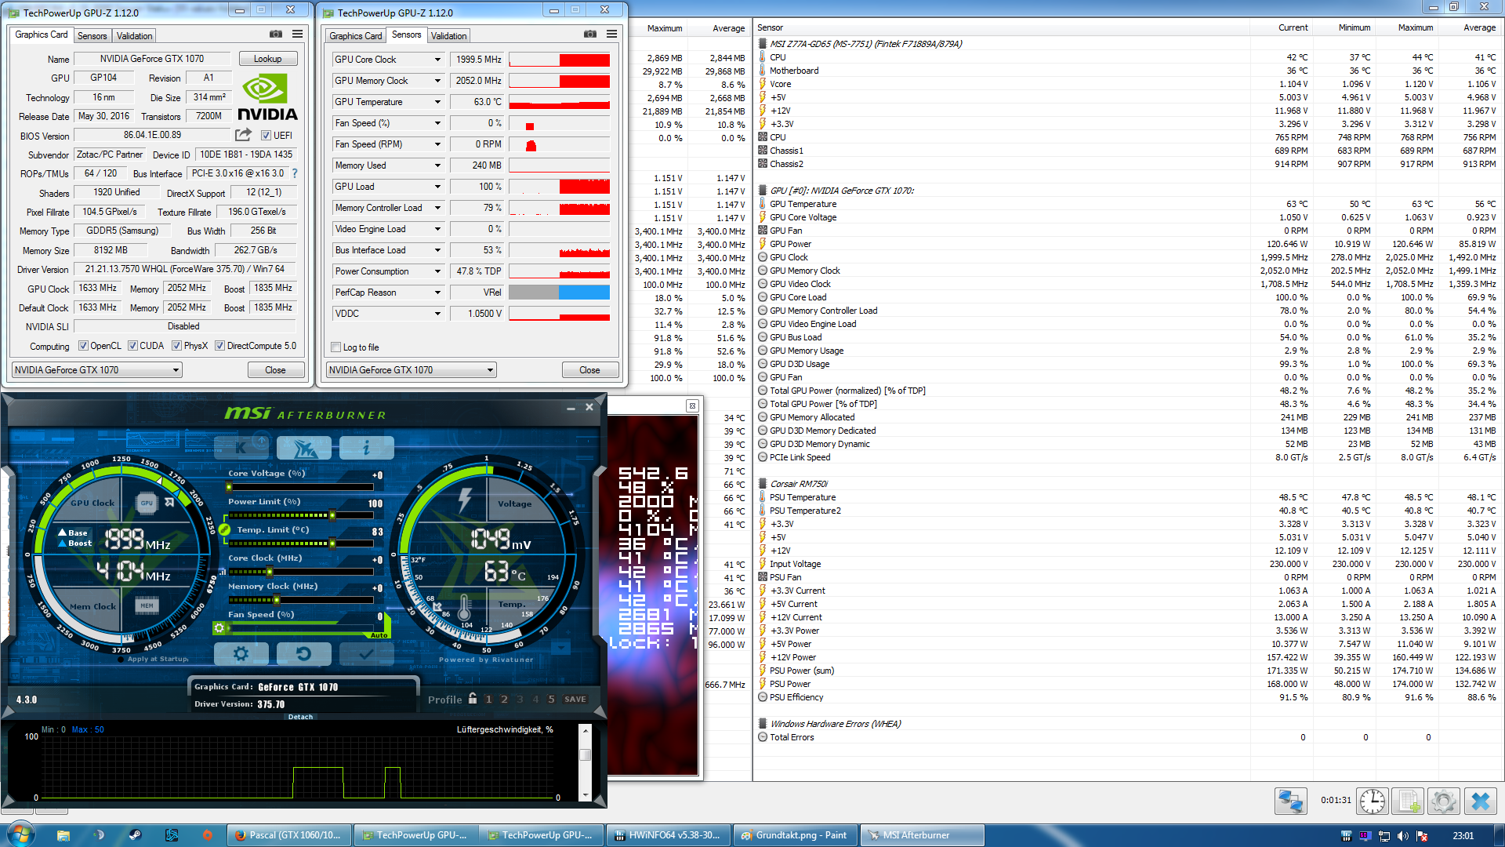The height and width of the screenshot is (847, 1505).
Task: Toggle the Log to file checkbox
Action: click(x=336, y=347)
